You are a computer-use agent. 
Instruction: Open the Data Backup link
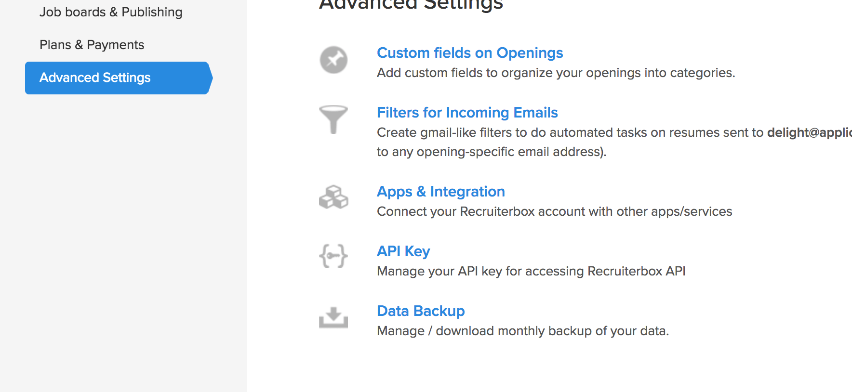pyautogui.click(x=421, y=311)
